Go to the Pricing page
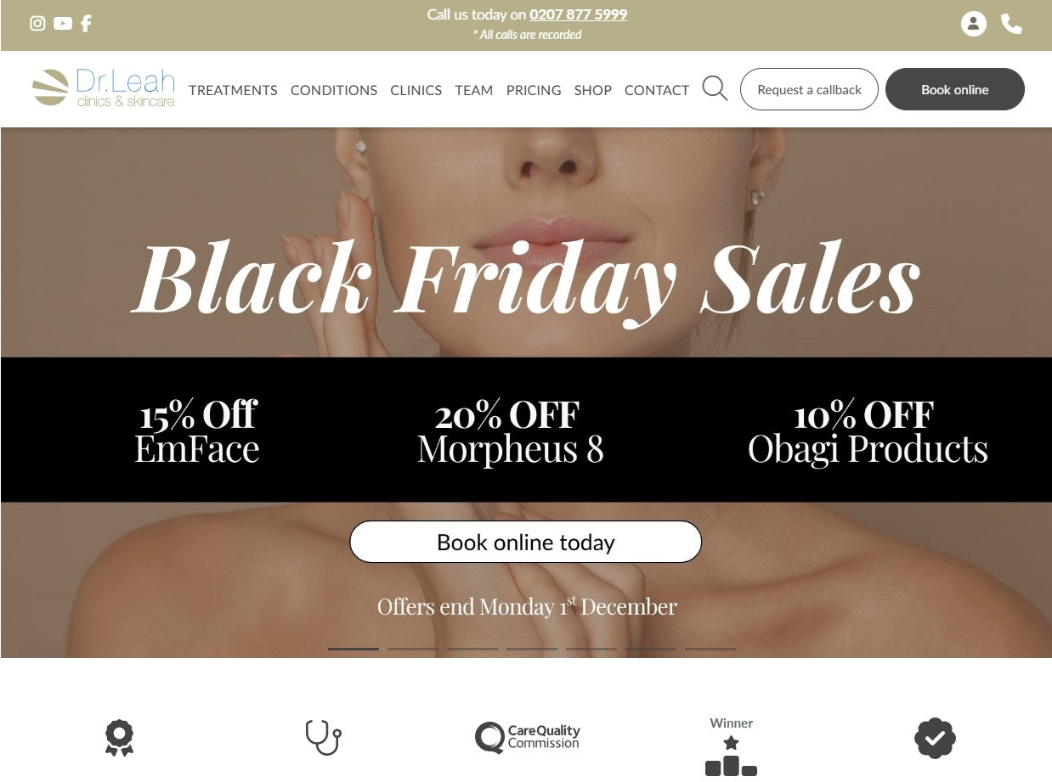Viewport: 1052px width, 782px height. (x=534, y=90)
